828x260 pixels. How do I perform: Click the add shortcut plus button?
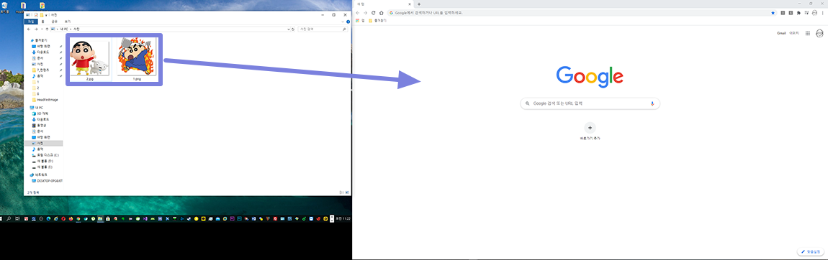(x=590, y=128)
